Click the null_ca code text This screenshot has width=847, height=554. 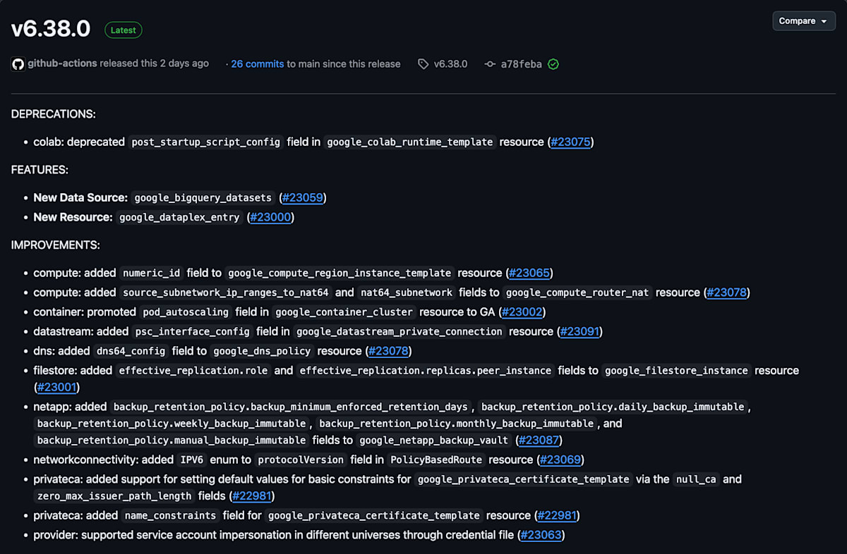click(696, 479)
